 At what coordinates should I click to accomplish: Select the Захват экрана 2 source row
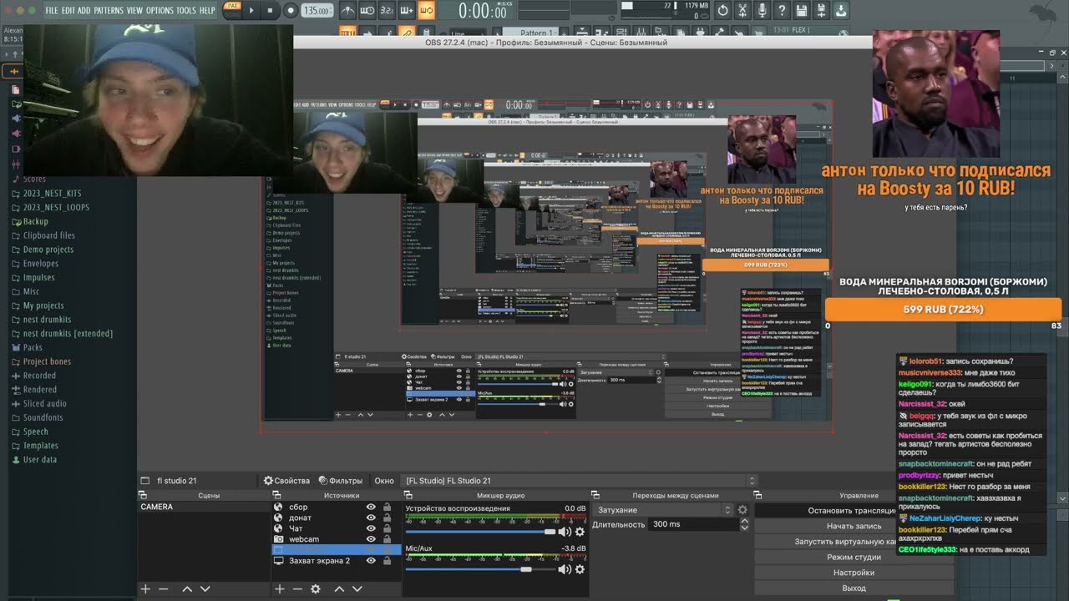point(335,561)
